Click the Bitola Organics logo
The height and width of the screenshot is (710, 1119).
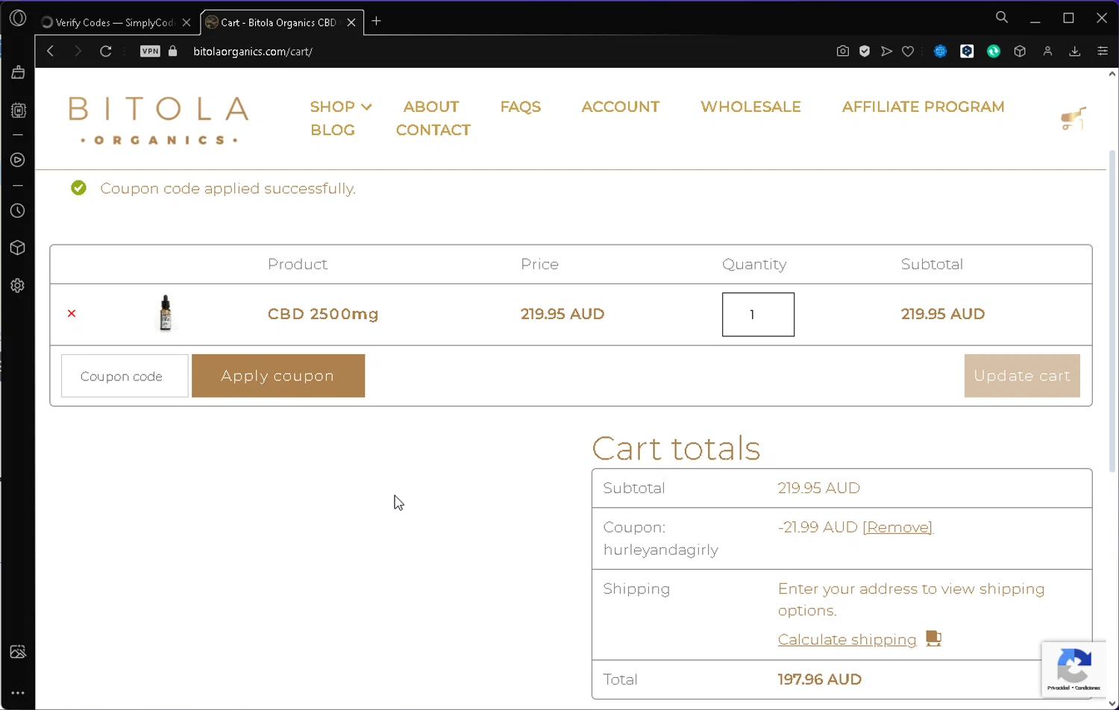pos(159,119)
